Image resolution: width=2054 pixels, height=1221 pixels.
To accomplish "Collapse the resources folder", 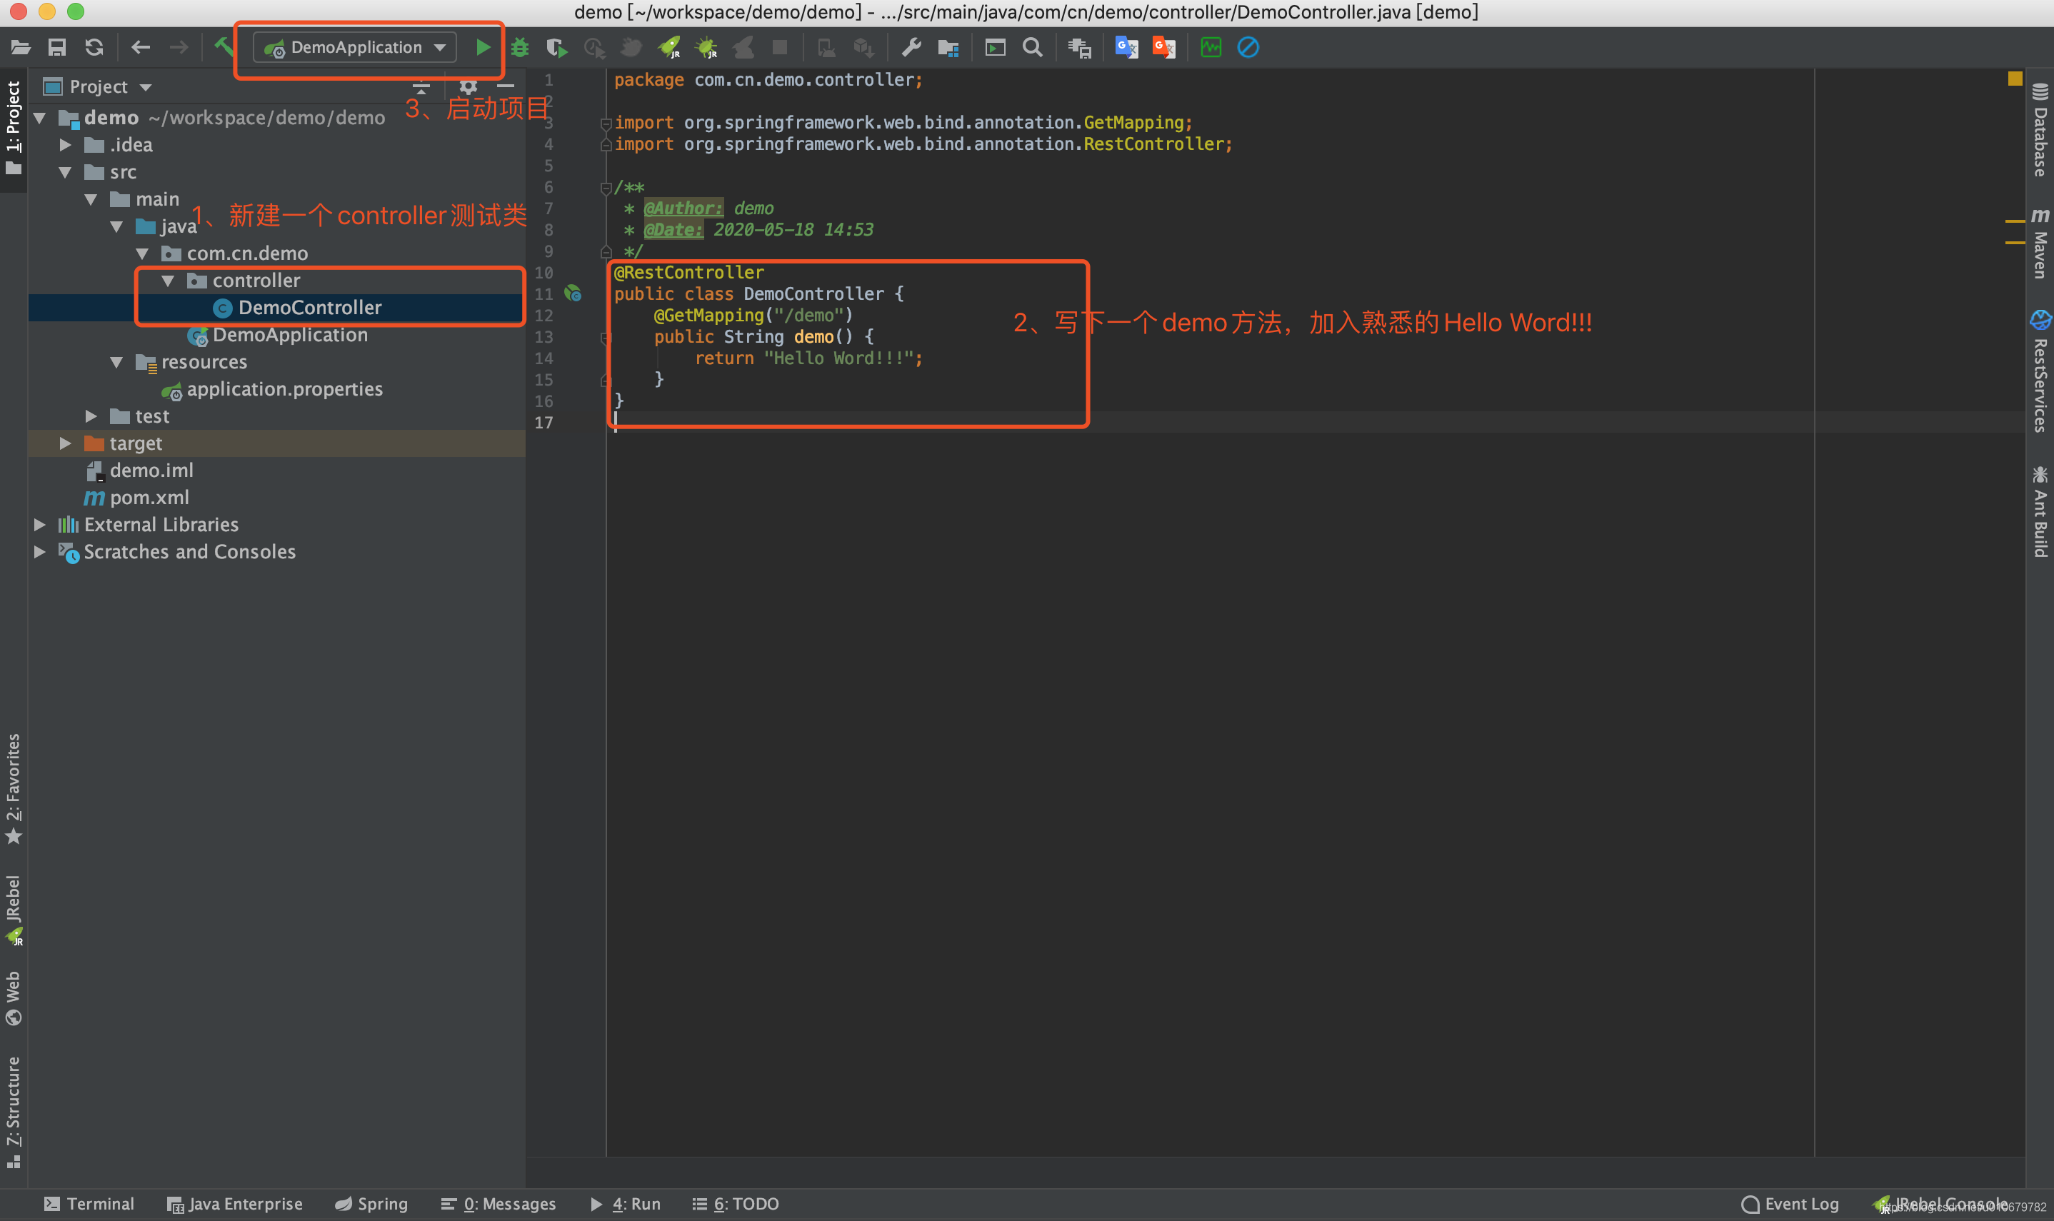I will point(116,362).
